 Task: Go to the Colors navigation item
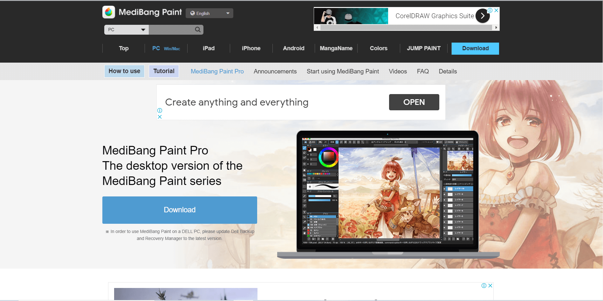click(x=379, y=48)
